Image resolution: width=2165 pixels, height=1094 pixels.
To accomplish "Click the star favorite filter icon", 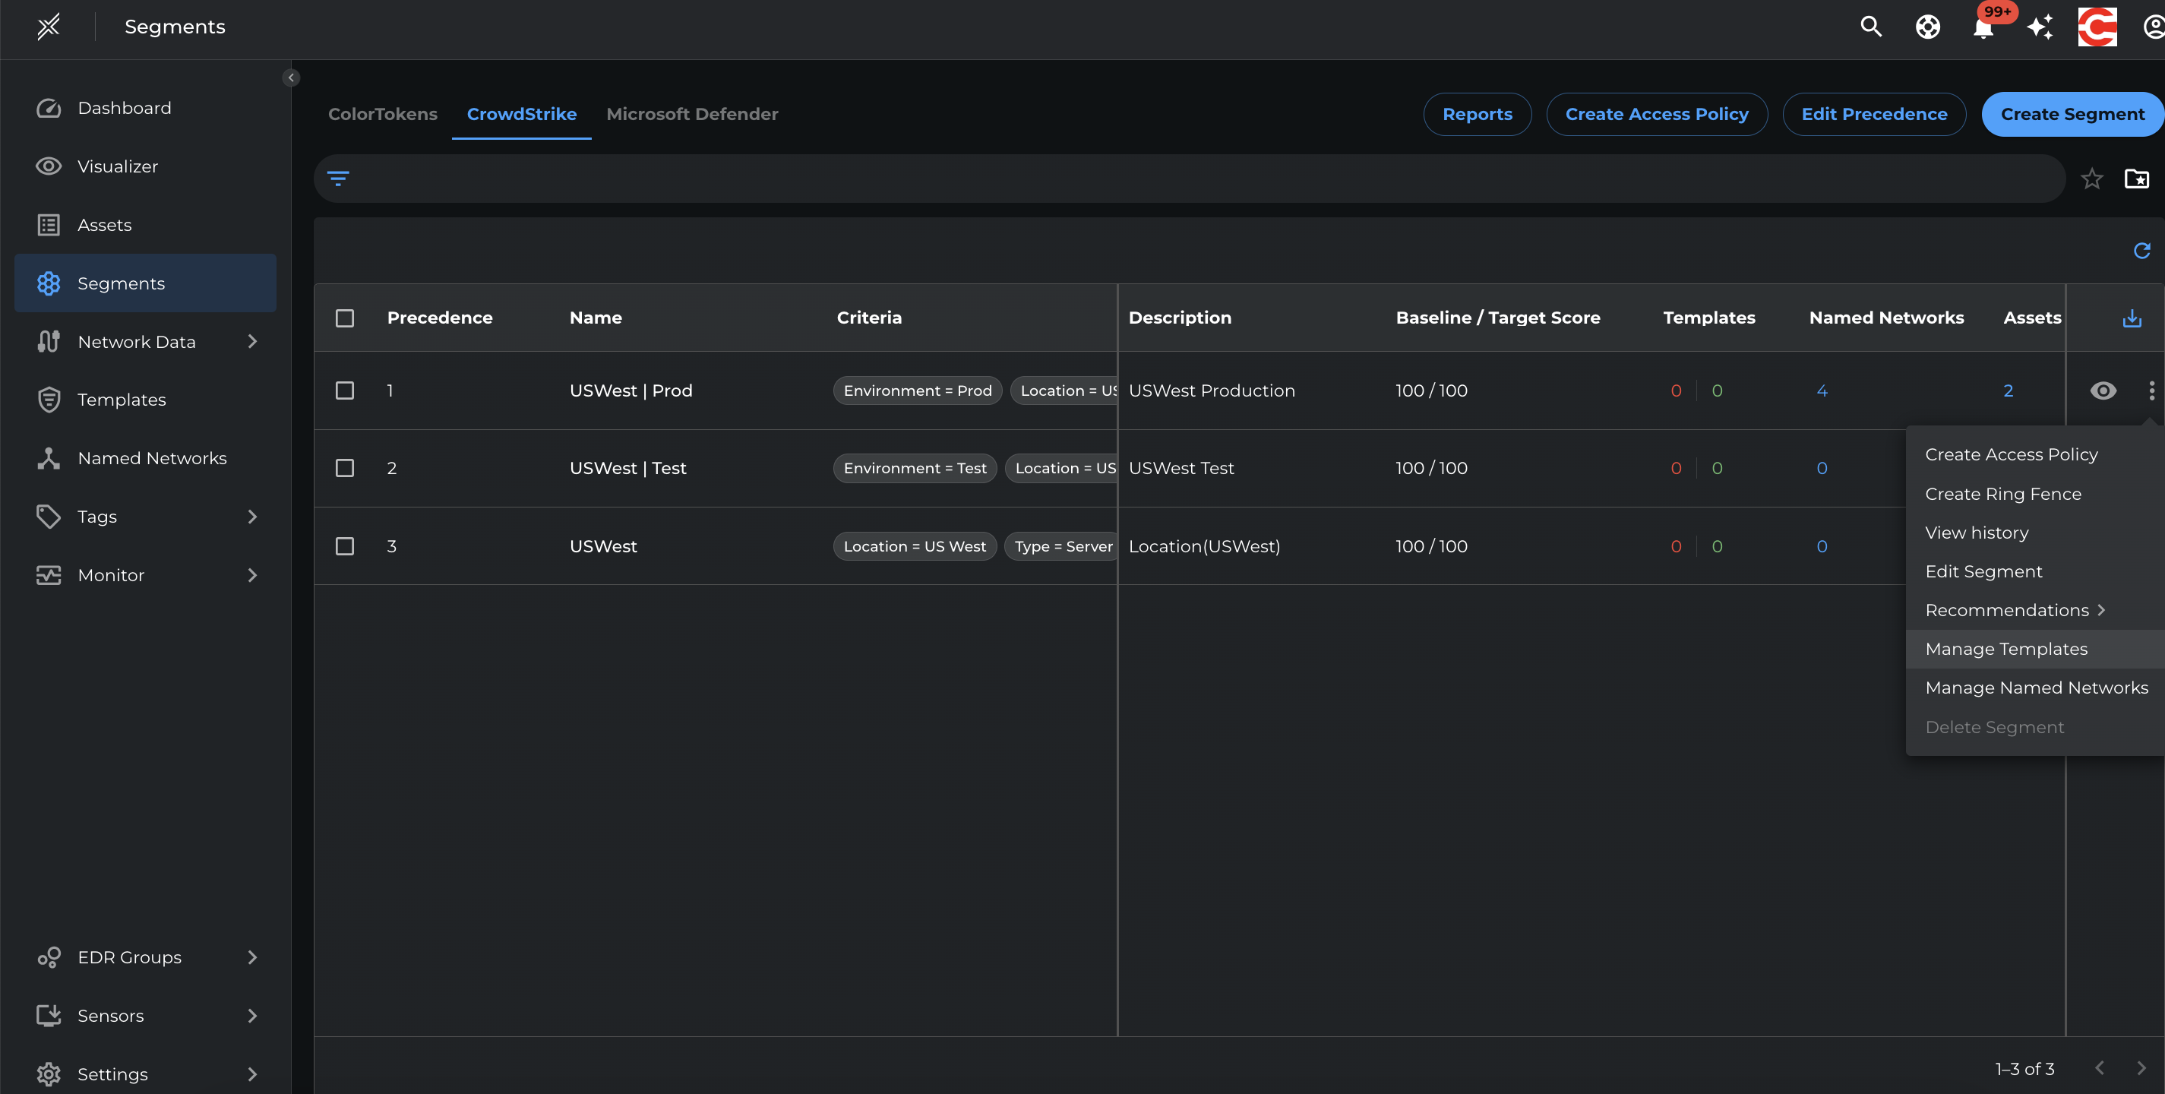I will coord(2092,179).
